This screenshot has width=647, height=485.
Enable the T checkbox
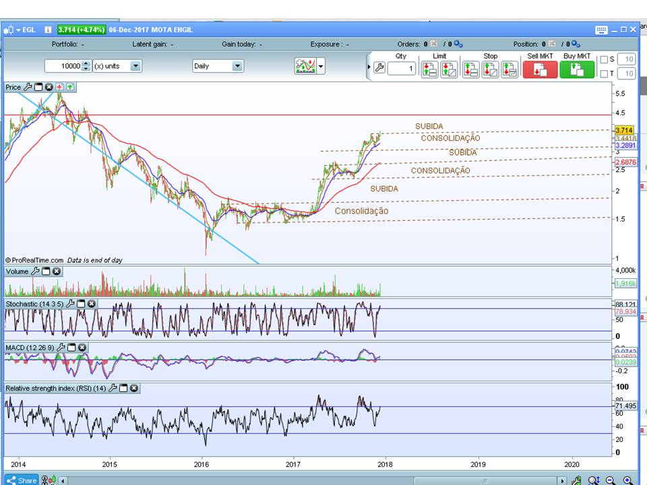604,73
